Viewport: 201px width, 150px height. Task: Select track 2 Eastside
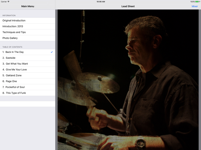pos(28,58)
